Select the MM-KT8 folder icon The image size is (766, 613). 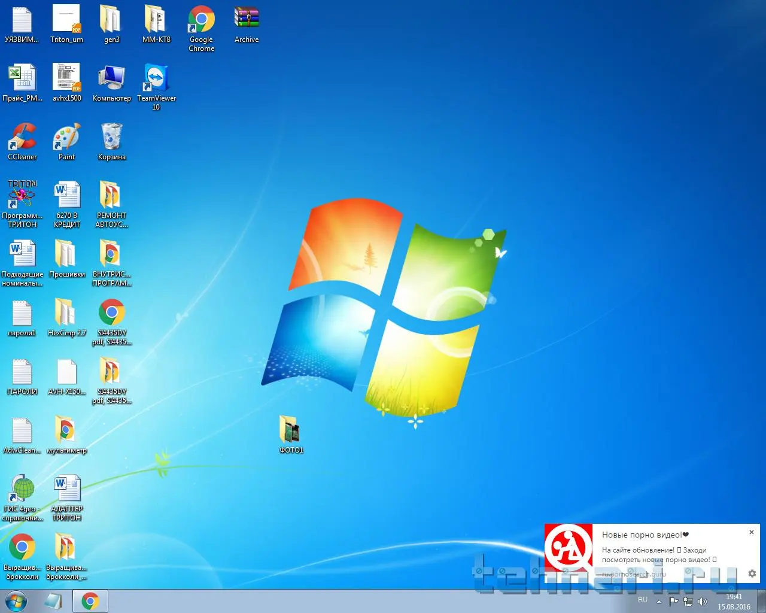(x=156, y=25)
